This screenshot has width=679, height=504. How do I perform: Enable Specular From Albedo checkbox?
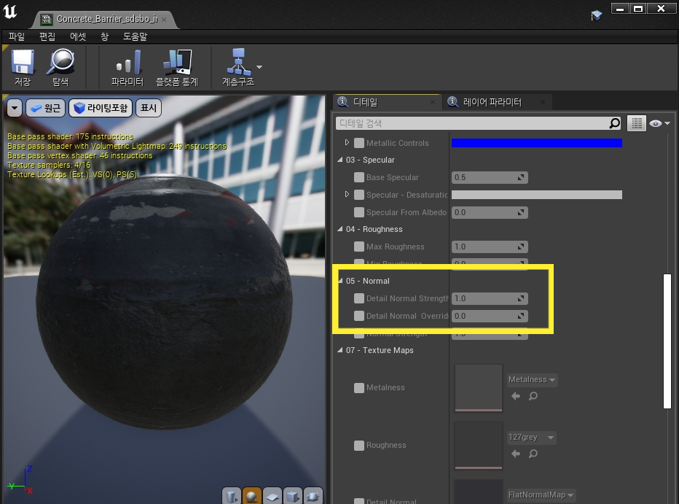pyautogui.click(x=359, y=212)
